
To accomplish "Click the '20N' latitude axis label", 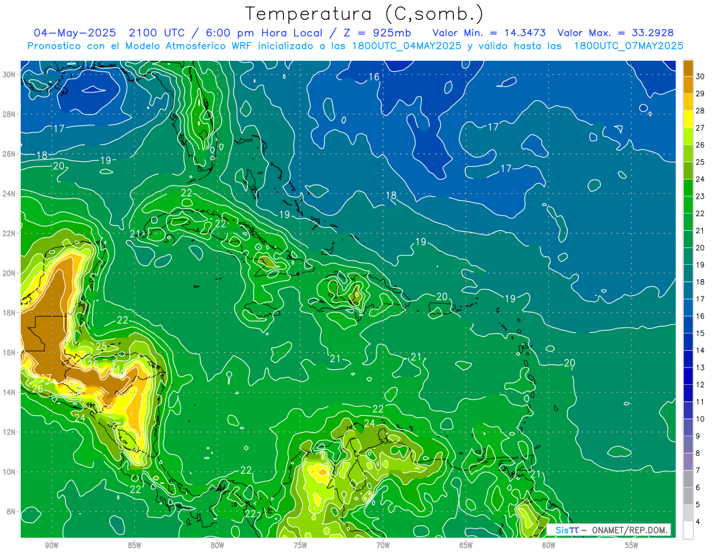I will 10,273.
